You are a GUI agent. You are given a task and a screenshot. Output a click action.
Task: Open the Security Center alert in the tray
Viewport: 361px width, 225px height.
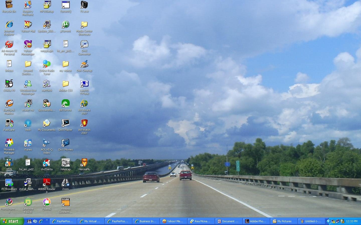[x=342, y=221]
